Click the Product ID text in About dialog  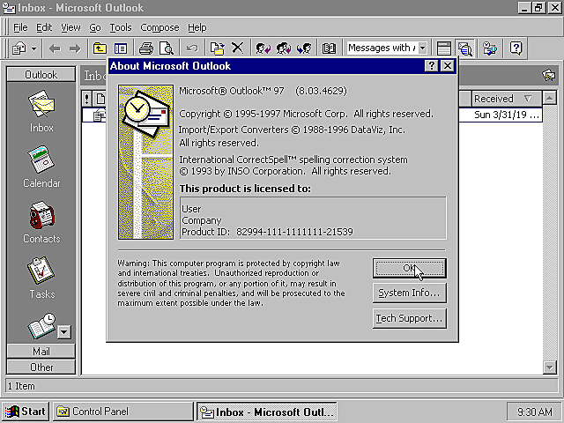point(267,232)
